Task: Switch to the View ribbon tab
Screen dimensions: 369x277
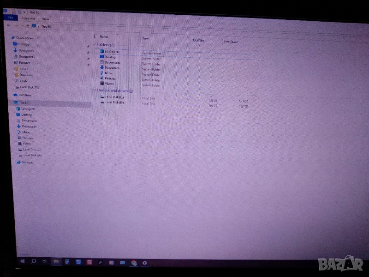Action: (x=45, y=18)
